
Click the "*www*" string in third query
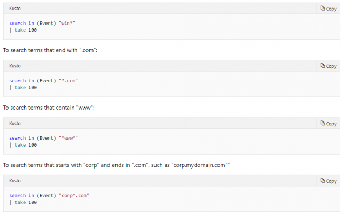pos(68,138)
